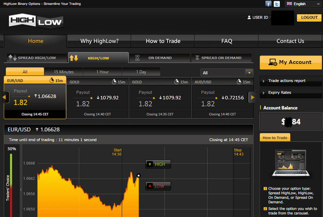Viewport: 323px width, 217px height.
Task: Open the All assets filter dropdown
Action: tap(227, 73)
